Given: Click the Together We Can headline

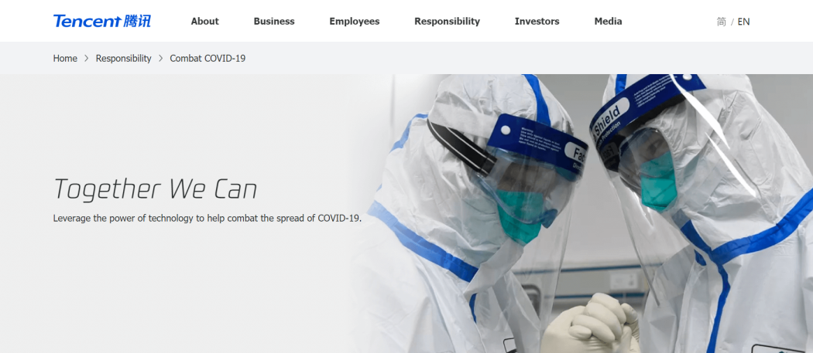Looking at the screenshot, I should pyautogui.click(x=155, y=189).
